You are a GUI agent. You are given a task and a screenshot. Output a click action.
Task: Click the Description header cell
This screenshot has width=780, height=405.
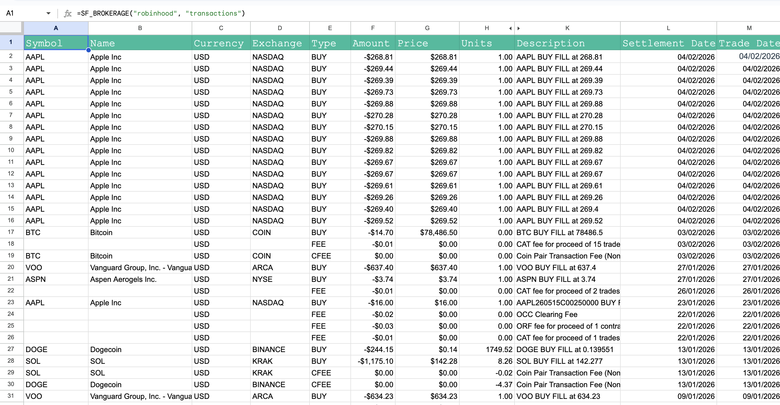pyautogui.click(x=567, y=43)
